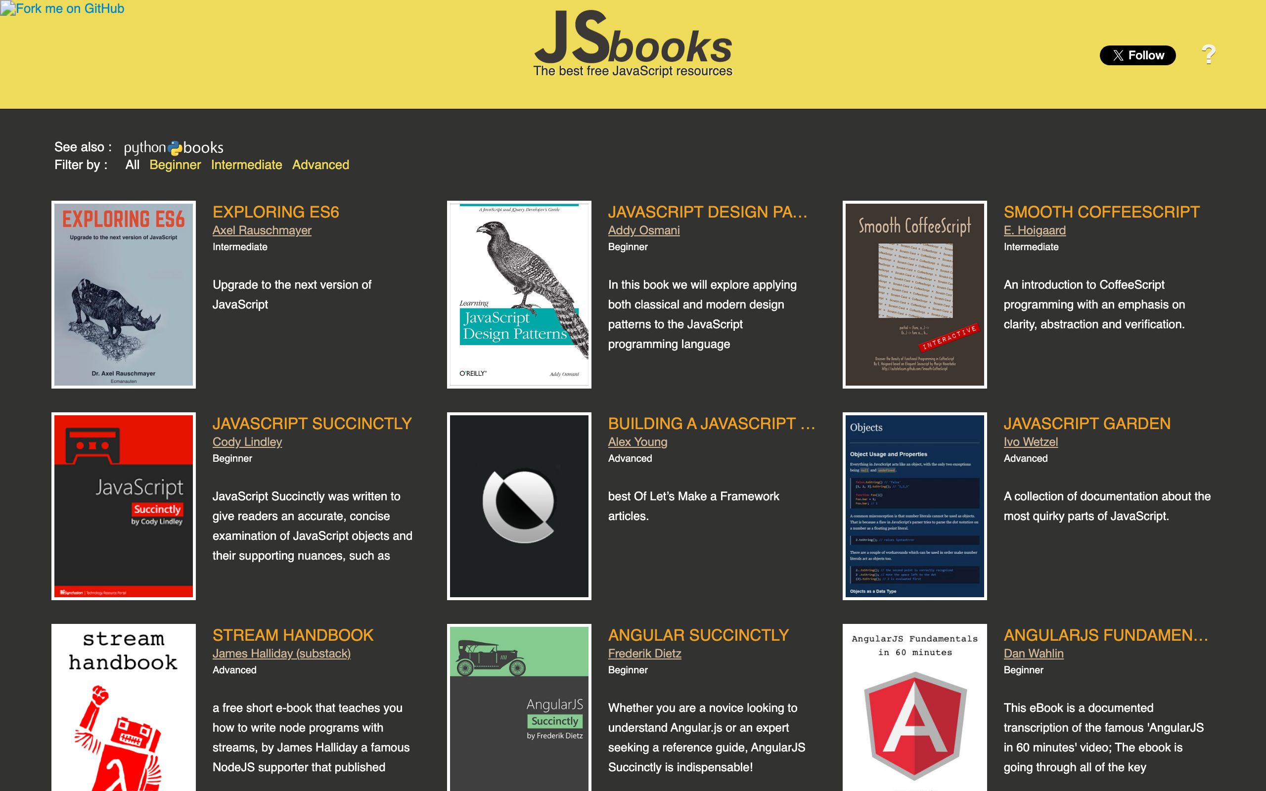Open the pythonbooks logo link

click(x=174, y=147)
